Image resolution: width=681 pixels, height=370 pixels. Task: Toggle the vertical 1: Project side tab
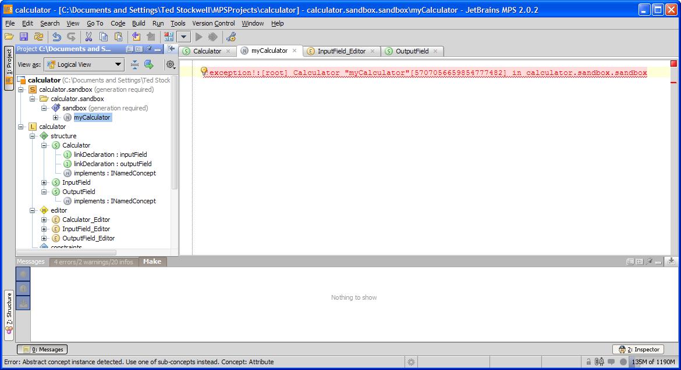click(9, 67)
